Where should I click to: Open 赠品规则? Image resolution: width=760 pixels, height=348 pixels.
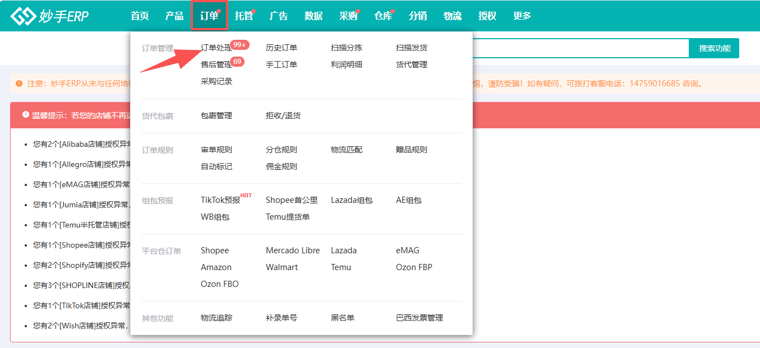click(x=412, y=150)
